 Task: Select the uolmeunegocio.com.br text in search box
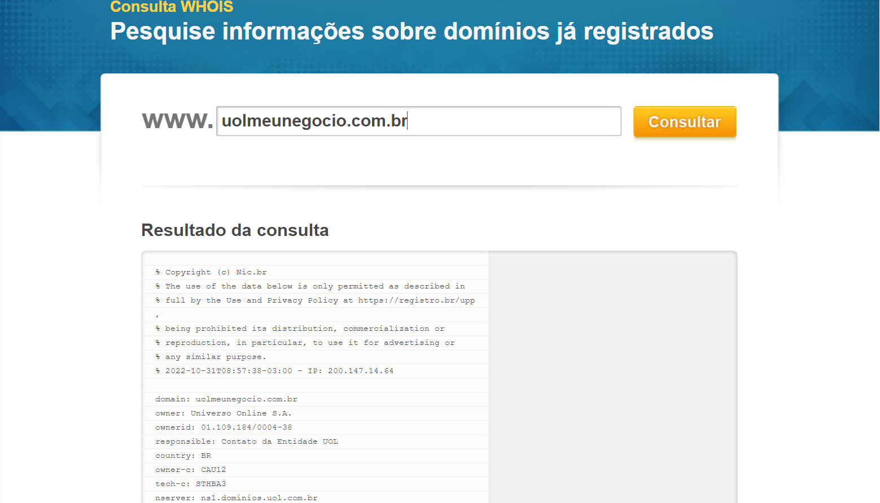coord(314,120)
